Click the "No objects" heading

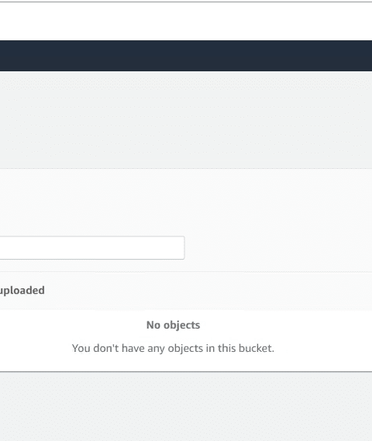click(x=173, y=325)
